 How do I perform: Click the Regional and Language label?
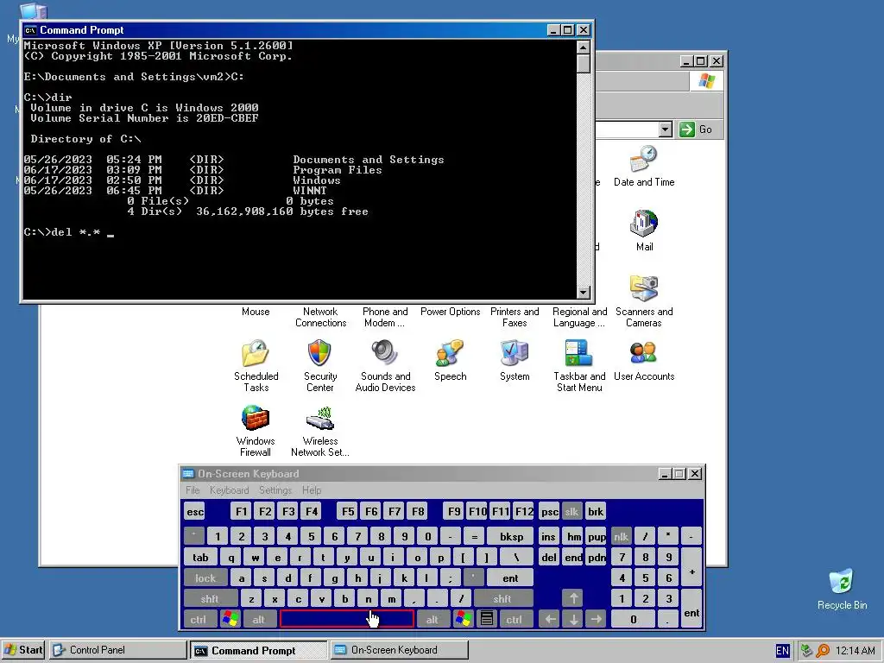(x=579, y=318)
